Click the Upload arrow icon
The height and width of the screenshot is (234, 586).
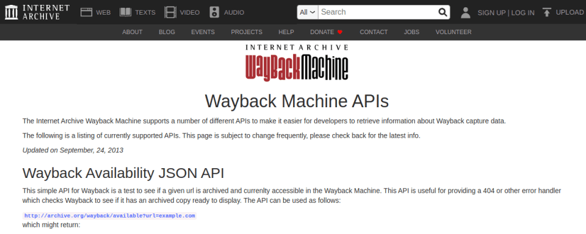[547, 12]
